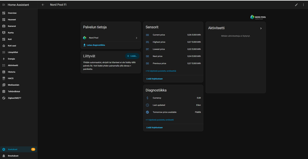Open the Current price sensor row

click(173, 35)
